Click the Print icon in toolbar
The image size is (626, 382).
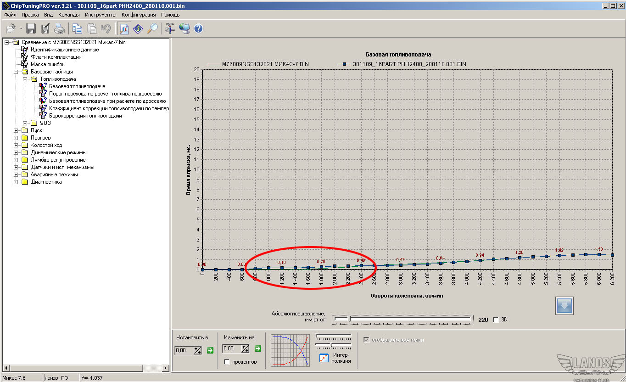pyautogui.click(x=60, y=29)
